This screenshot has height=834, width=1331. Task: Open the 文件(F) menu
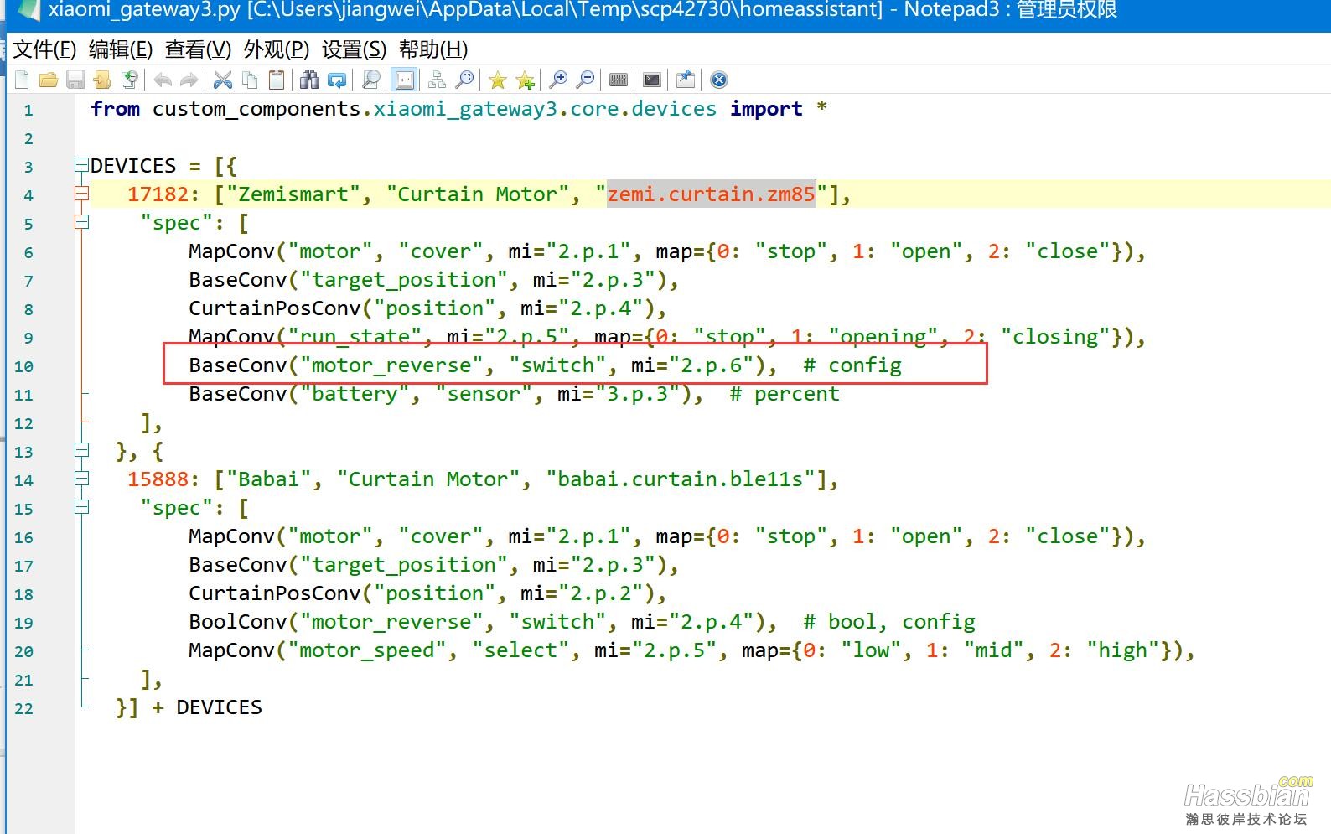tap(45, 49)
